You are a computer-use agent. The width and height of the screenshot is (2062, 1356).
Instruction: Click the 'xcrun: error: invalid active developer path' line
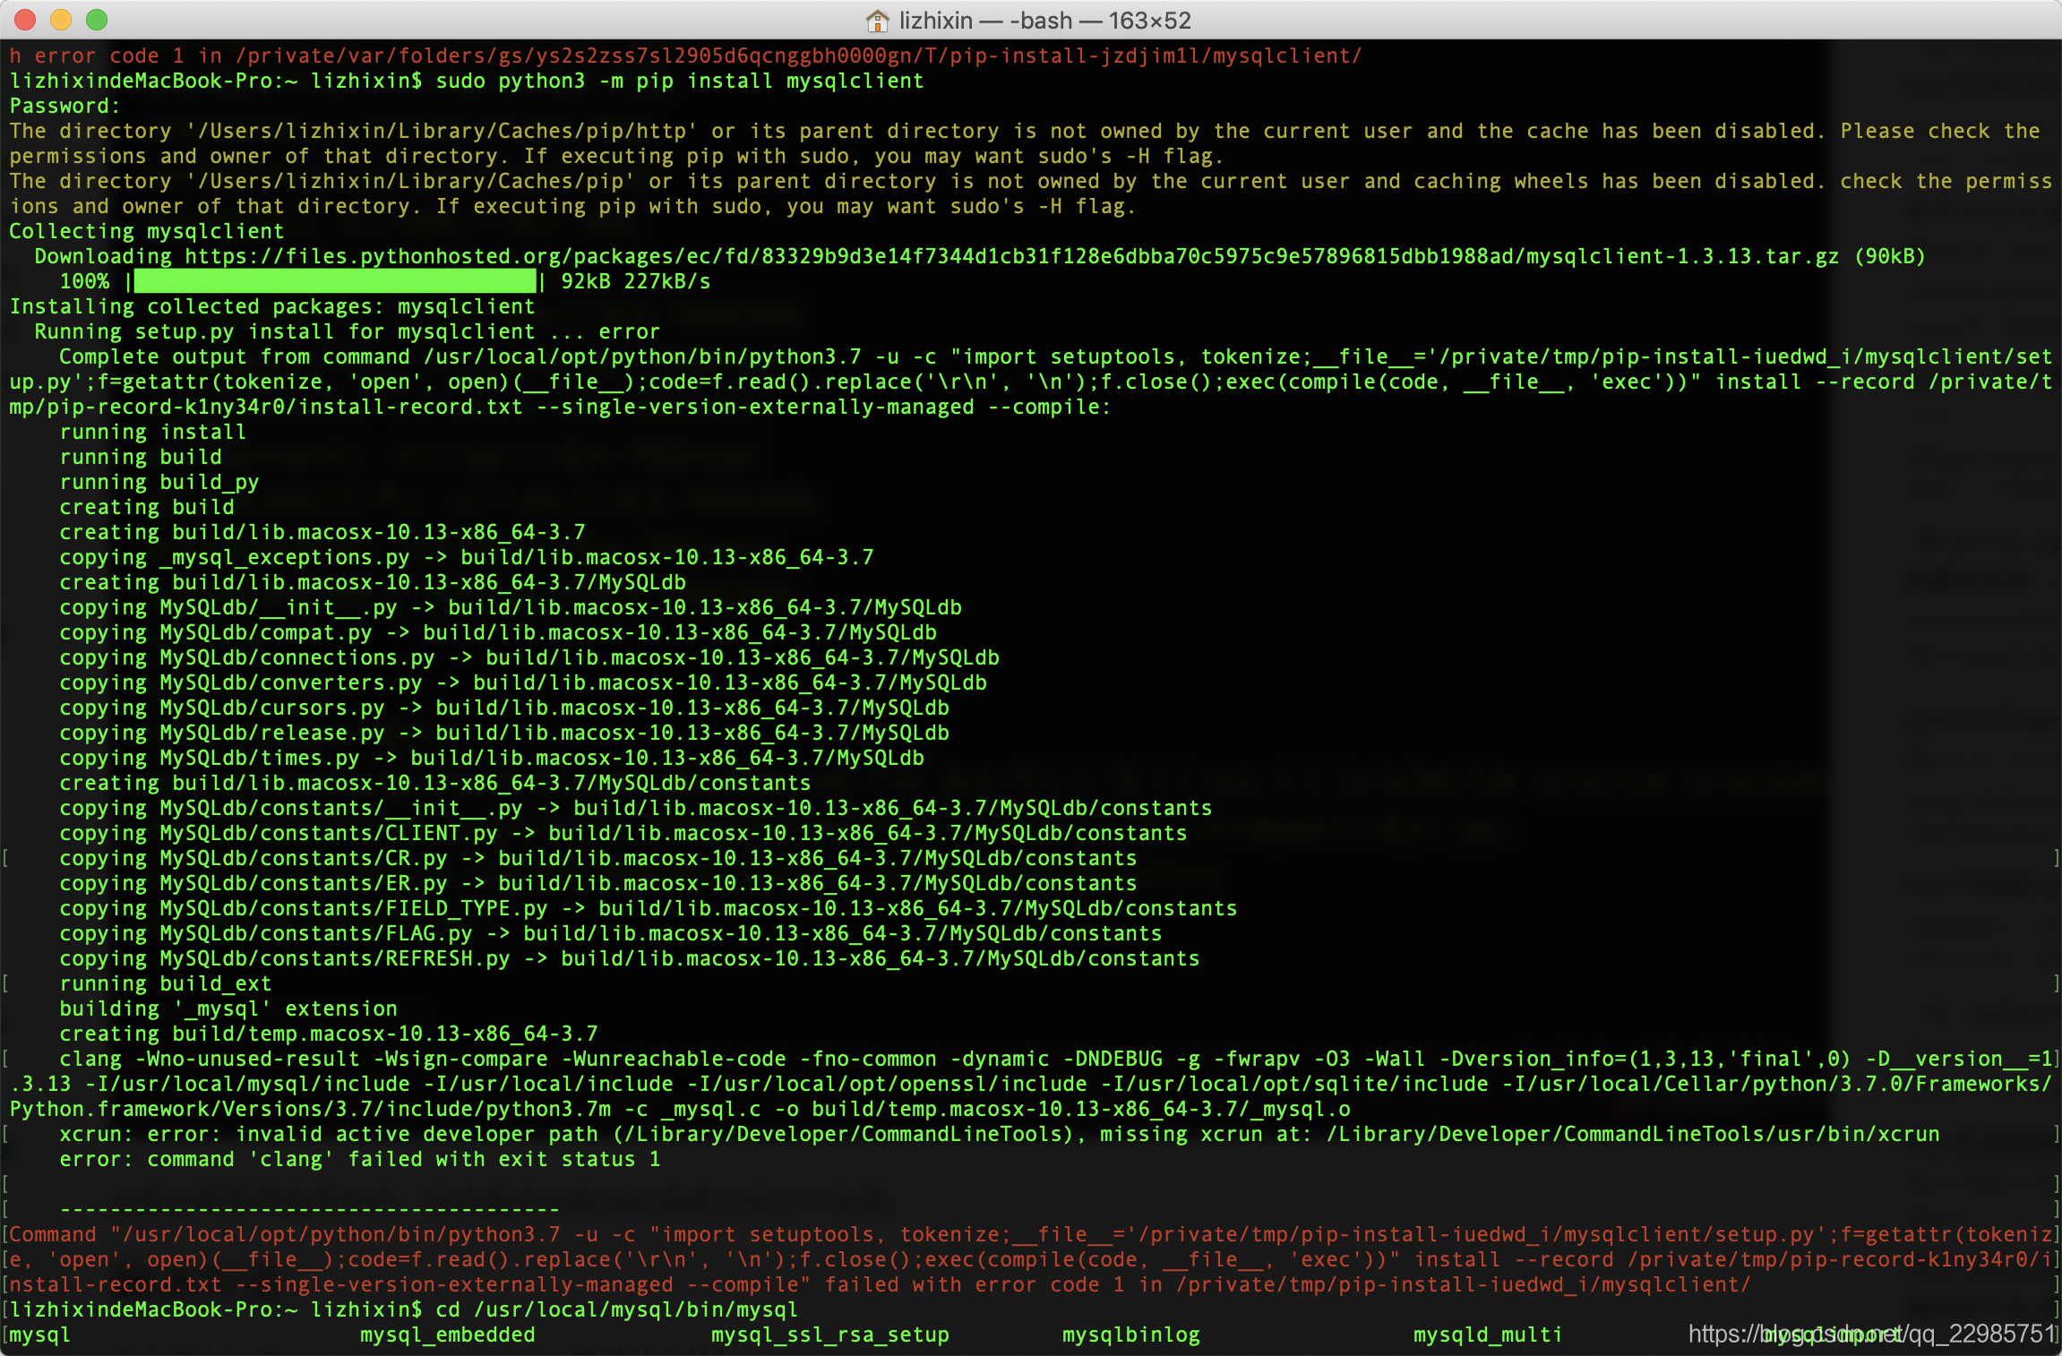pos(1000,1134)
